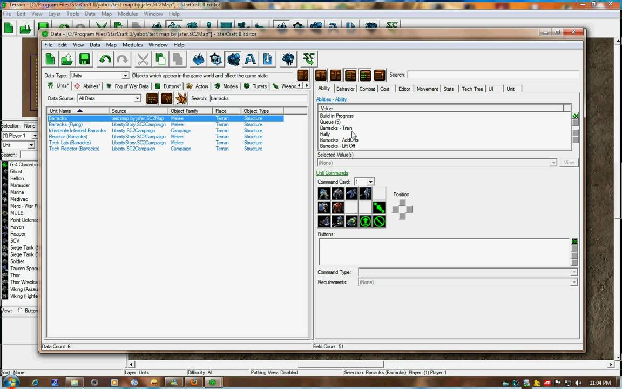Screen dimensions: 622x389
Task: Select the Button radio option in Terrain window
Action: (x=20, y=311)
